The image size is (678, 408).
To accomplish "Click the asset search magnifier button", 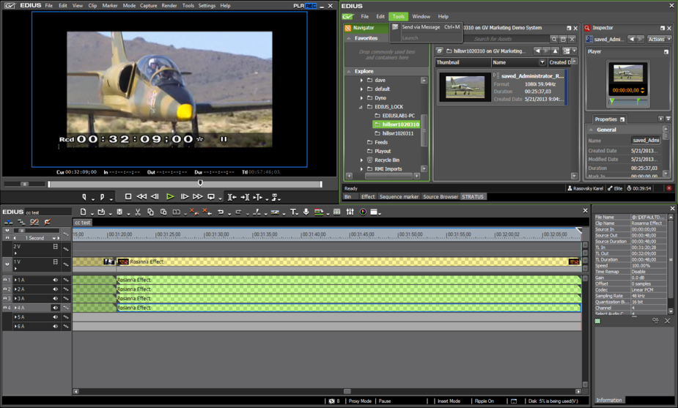I will [x=554, y=39].
